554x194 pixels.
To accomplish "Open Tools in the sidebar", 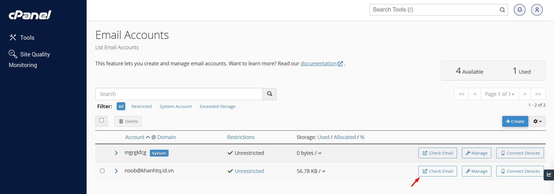I will (x=22, y=37).
